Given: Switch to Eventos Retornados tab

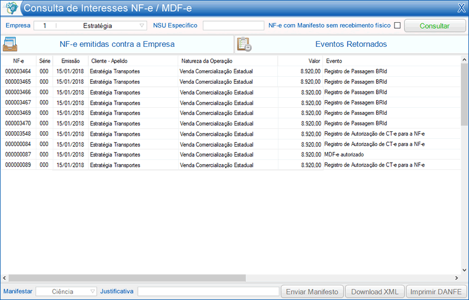Looking at the screenshot, I should click(x=351, y=44).
